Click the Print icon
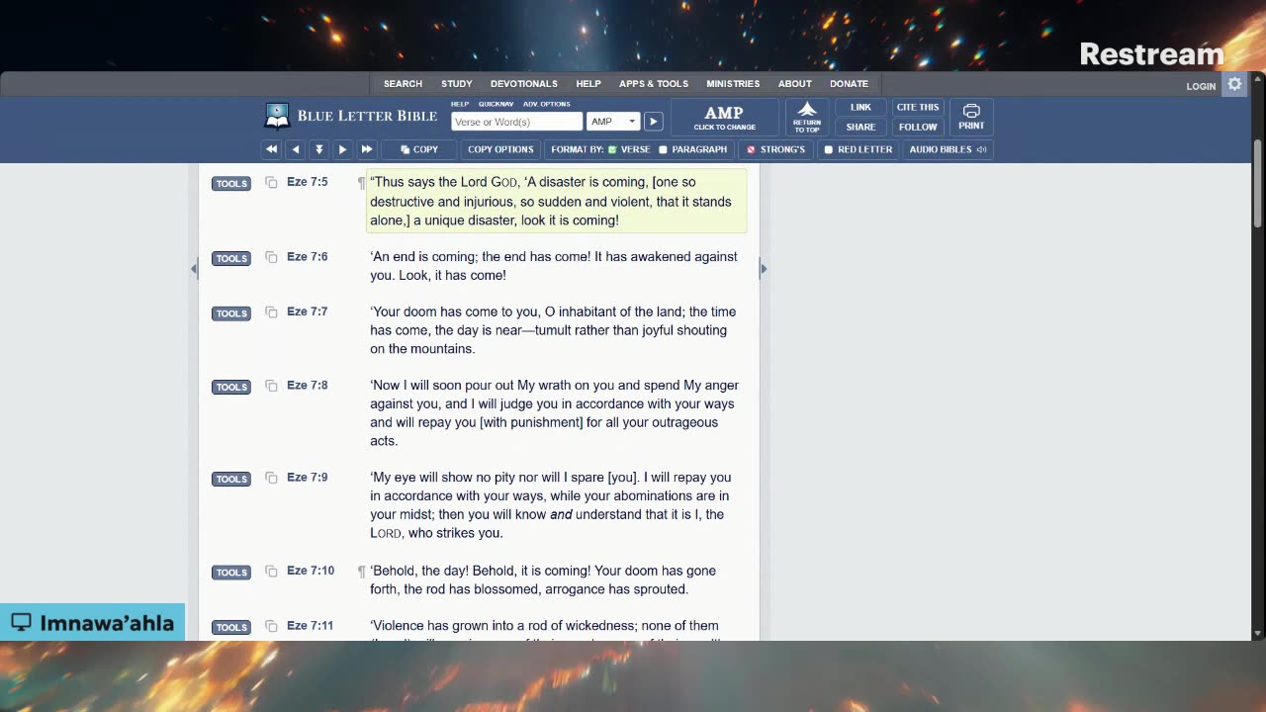Screen dimensions: 1266x712 tap(971, 117)
